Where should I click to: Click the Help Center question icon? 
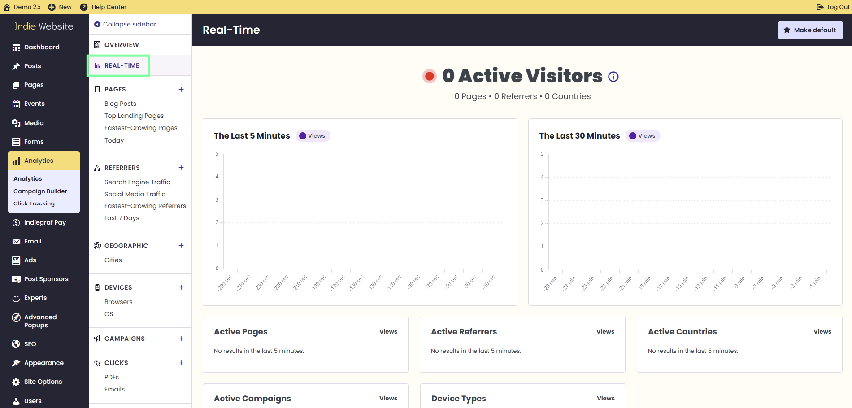coord(84,7)
